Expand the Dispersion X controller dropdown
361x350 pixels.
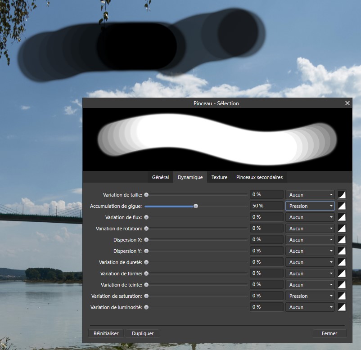[310, 240]
